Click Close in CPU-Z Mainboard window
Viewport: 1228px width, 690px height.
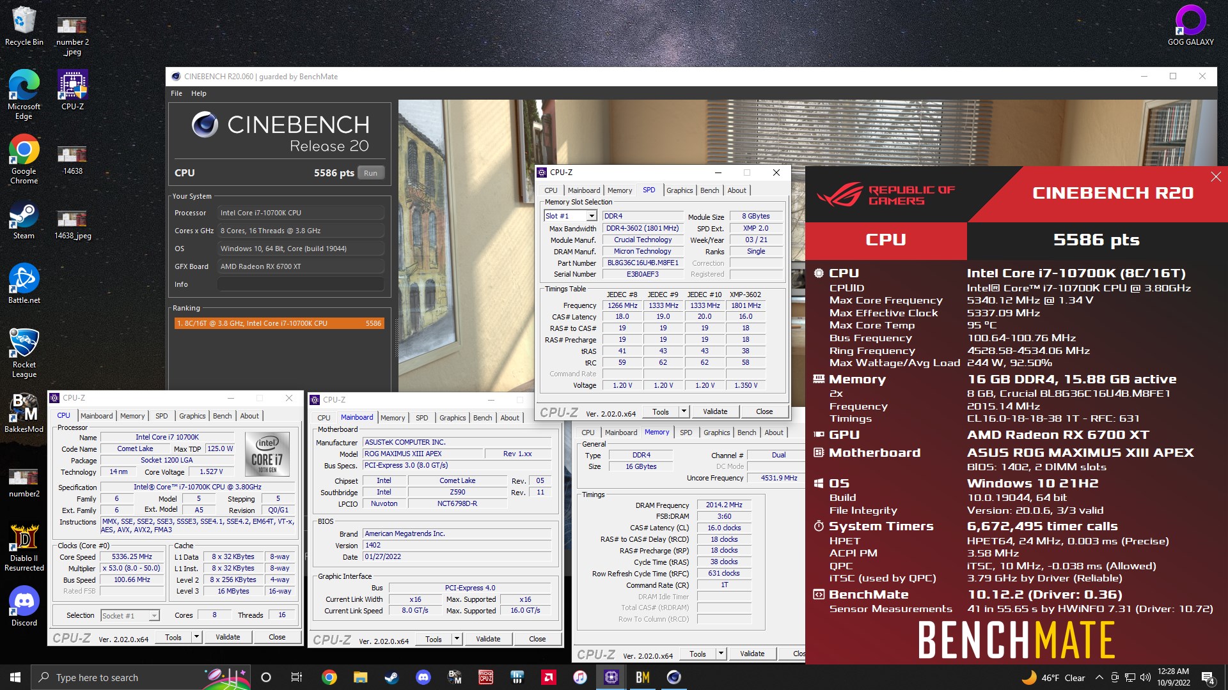pyautogui.click(x=537, y=639)
